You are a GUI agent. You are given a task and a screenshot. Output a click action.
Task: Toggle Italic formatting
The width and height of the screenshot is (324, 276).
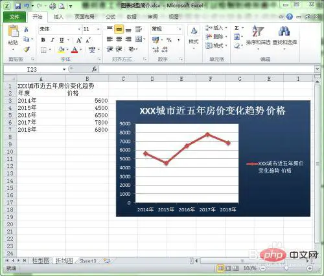pos(52,40)
